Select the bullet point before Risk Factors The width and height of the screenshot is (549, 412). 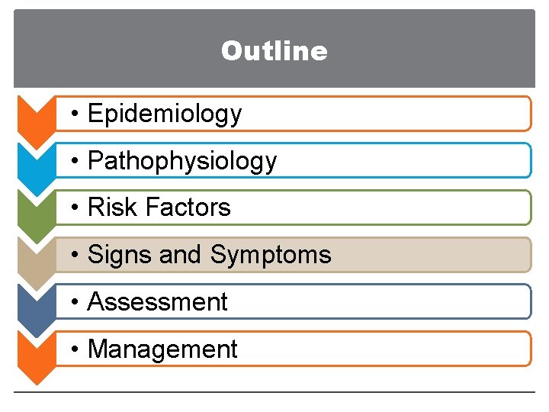click(x=74, y=208)
